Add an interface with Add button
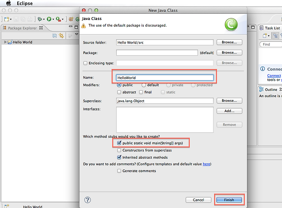 229,111
